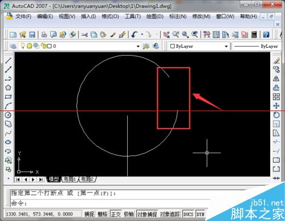The image size is (285, 221).
Task: Click the layer 0 color swatch
Action: (x=50, y=46)
